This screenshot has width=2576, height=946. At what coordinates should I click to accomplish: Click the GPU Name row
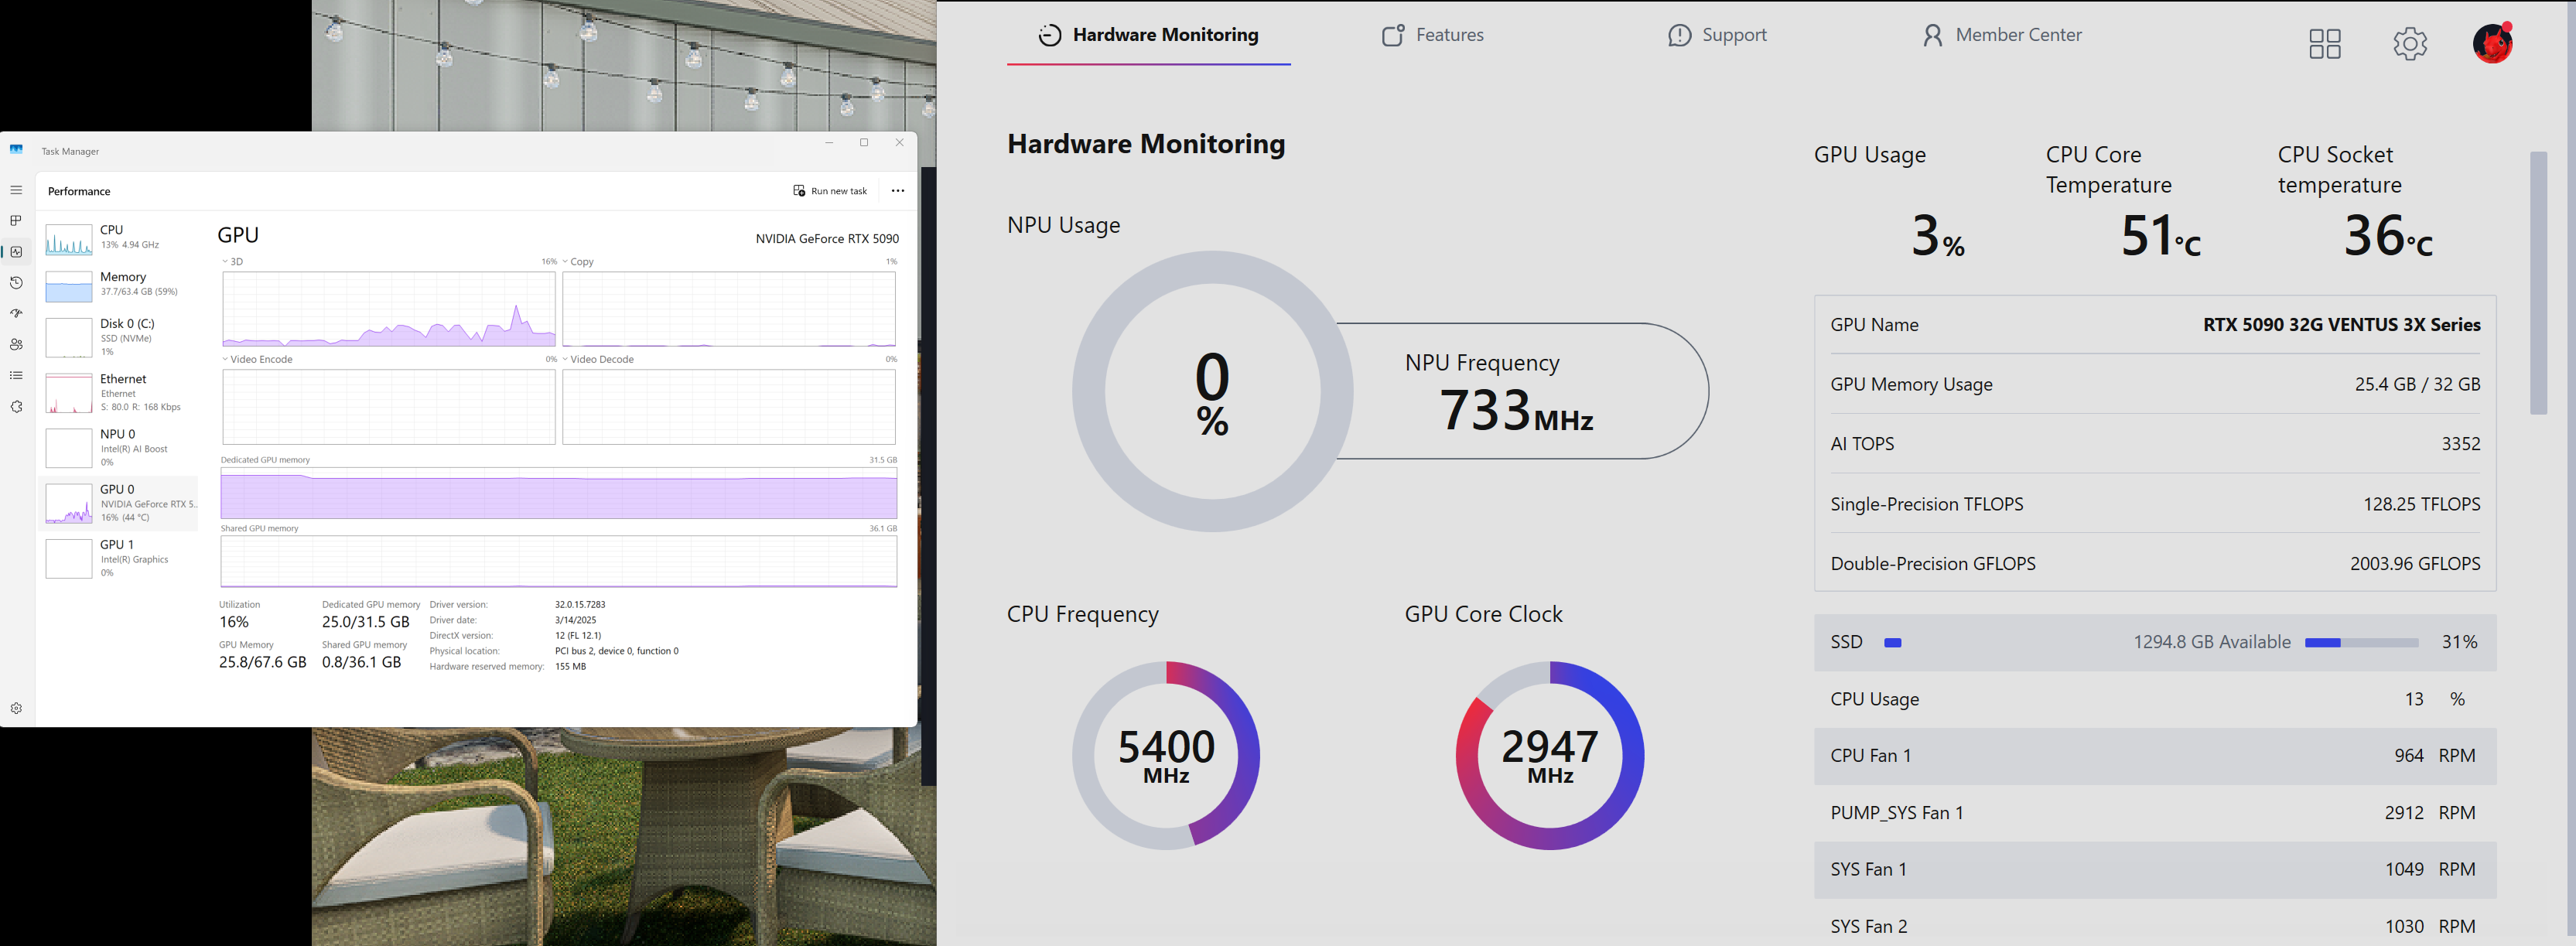pyautogui.click(x=2155, y=325)
